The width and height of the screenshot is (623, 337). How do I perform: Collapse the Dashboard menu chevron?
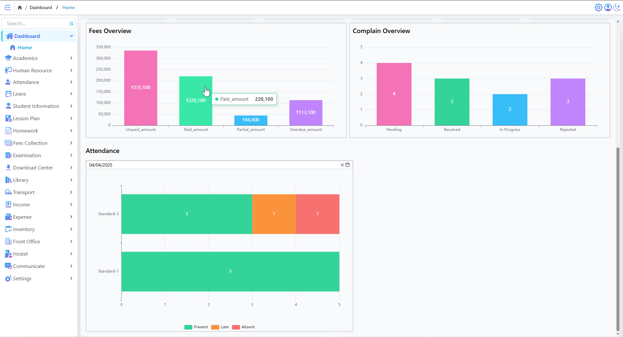[71, 36]
